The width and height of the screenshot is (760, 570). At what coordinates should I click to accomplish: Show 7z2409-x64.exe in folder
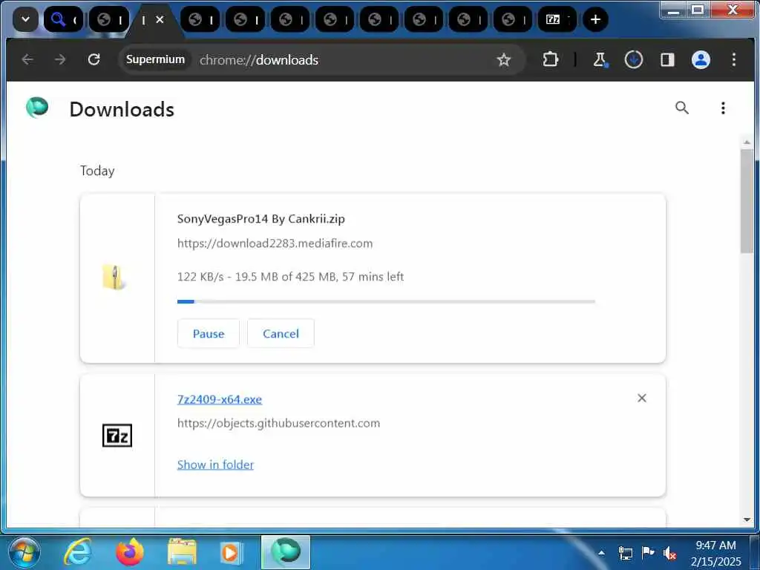[x=216, y=465]
